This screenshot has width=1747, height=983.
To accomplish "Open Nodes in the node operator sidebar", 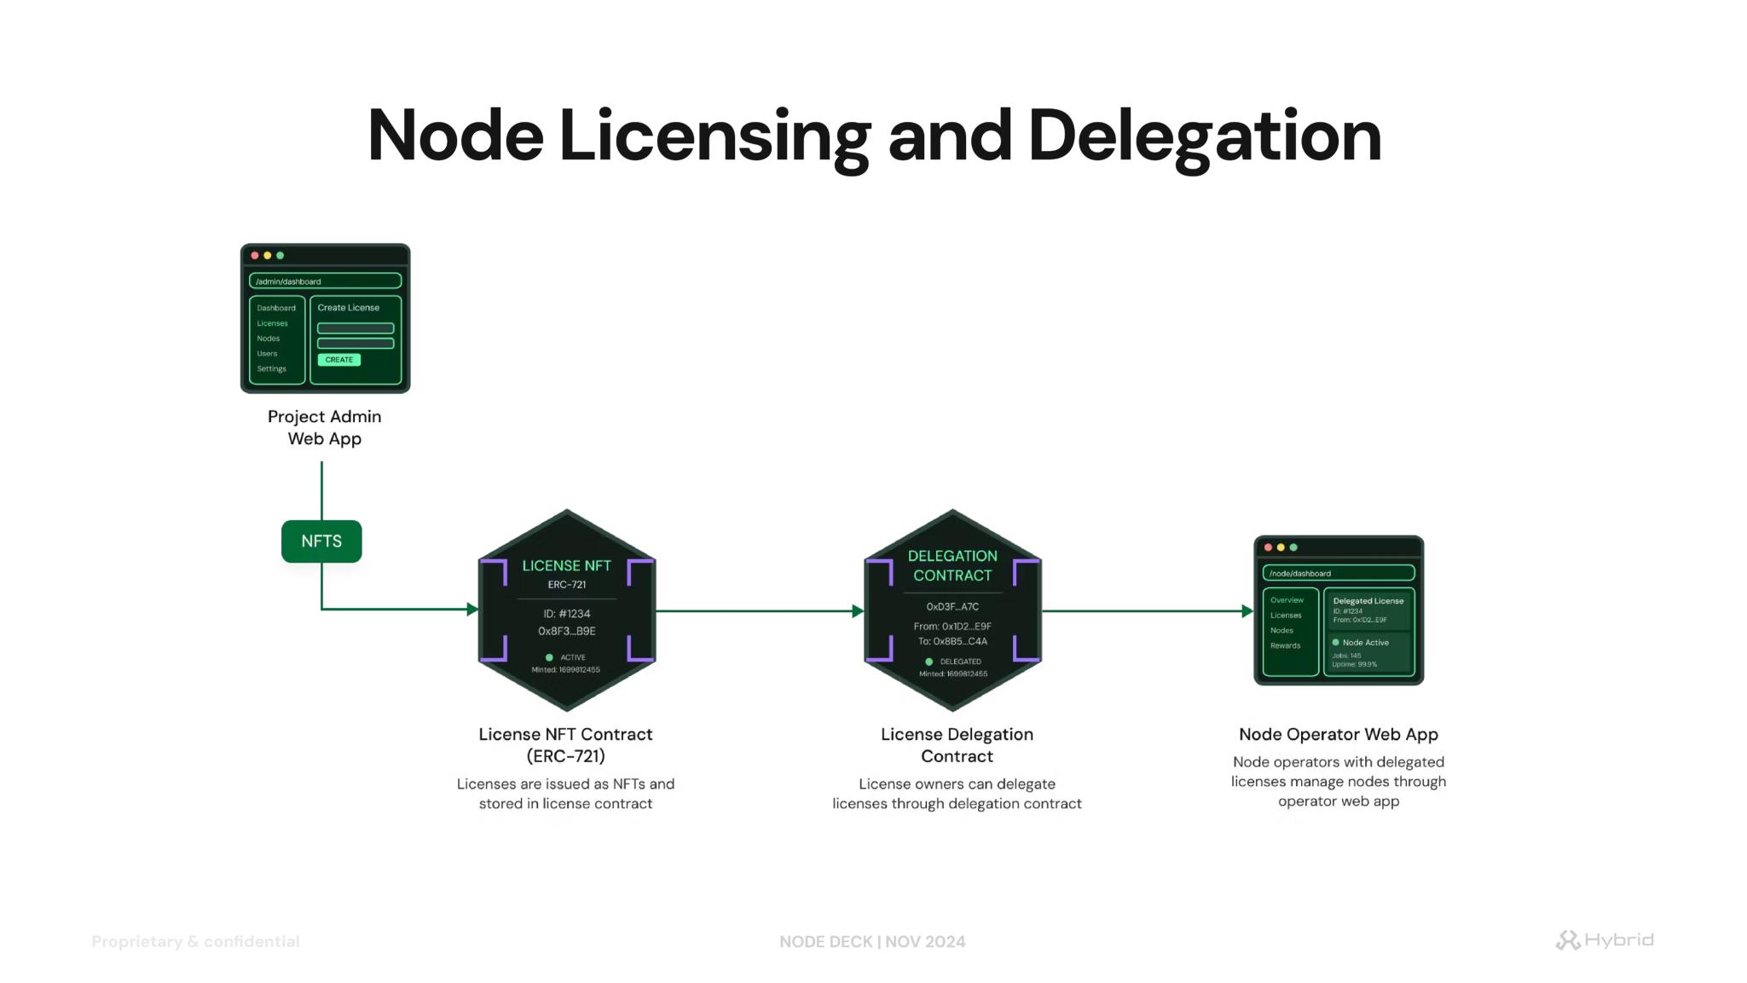I will (1281, 631).
